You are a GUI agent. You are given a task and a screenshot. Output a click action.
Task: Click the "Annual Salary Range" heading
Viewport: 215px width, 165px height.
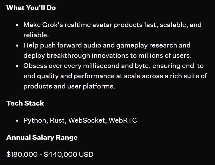click(x=42, y=137)
